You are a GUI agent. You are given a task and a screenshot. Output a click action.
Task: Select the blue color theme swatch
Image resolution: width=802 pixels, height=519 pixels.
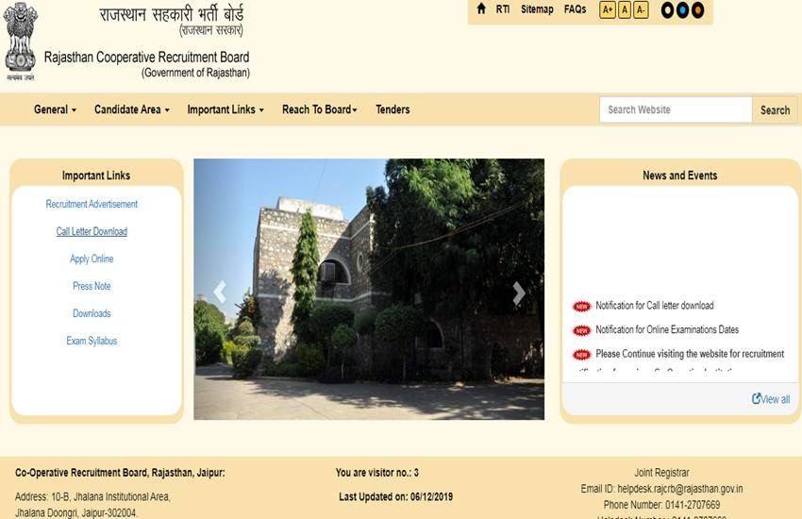(683, 10)
